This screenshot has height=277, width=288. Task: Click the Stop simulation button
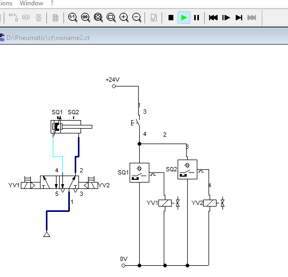coord(171,18)
